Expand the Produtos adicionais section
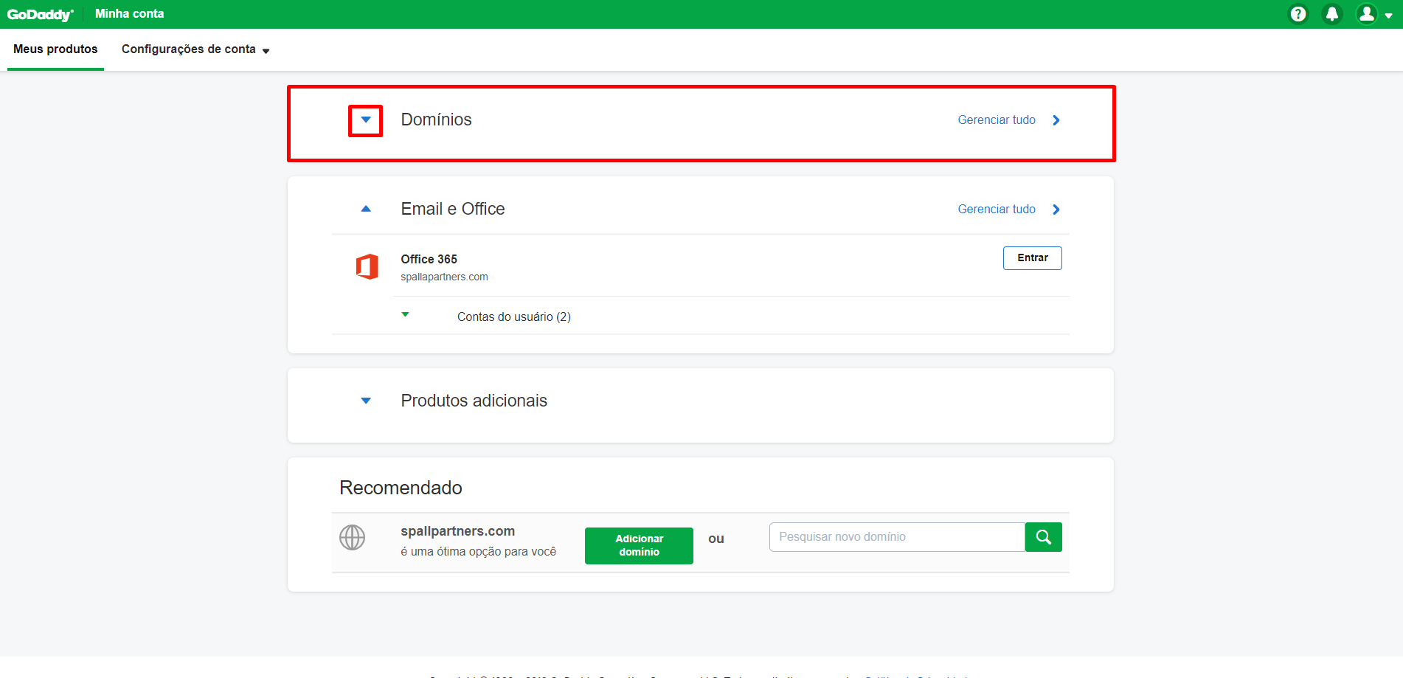The width and height of the screenshot is (1403, 678). [x=366, y=401]
